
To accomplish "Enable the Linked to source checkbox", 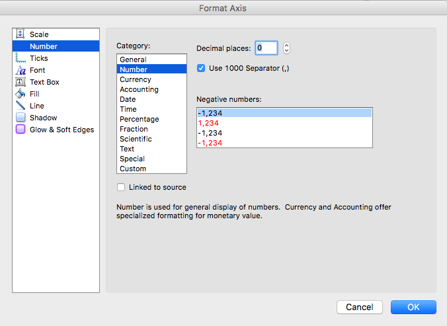I will pyautogui.click(x=121, y=187).
